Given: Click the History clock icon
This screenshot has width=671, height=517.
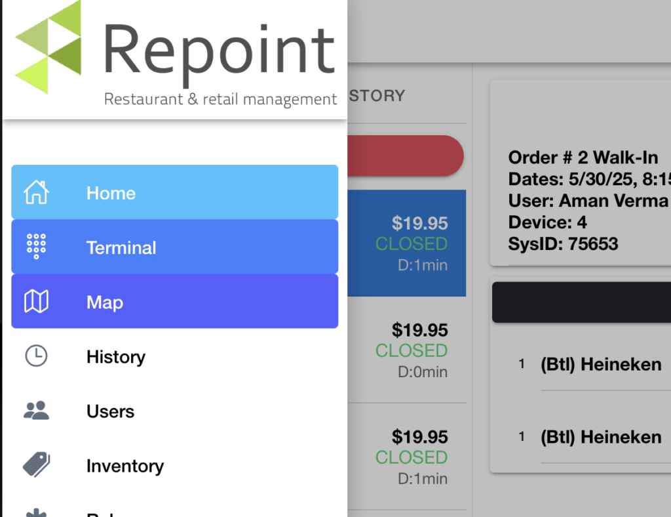Looking at the screenshot, I should point(37,356).
